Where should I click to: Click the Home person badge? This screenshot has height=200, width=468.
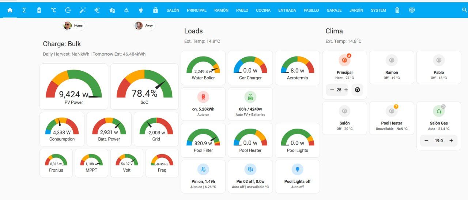74,26
